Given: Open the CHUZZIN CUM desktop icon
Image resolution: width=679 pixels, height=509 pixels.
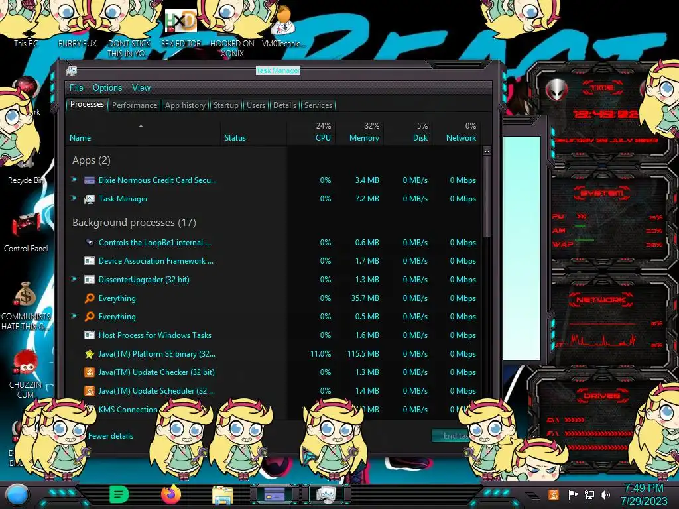Looking at the screenshot, I should (26, 374).
